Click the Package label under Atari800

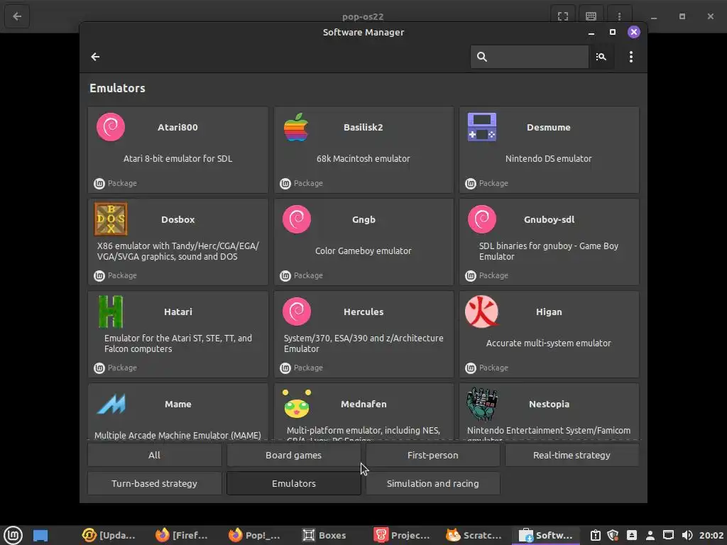pyautogui.click(x=122, y=183)
